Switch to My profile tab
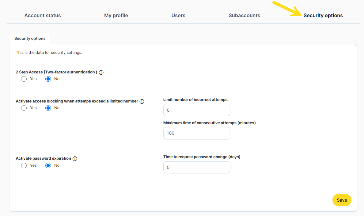The height and width of the screenshot is (216, 364). [116, 15]
